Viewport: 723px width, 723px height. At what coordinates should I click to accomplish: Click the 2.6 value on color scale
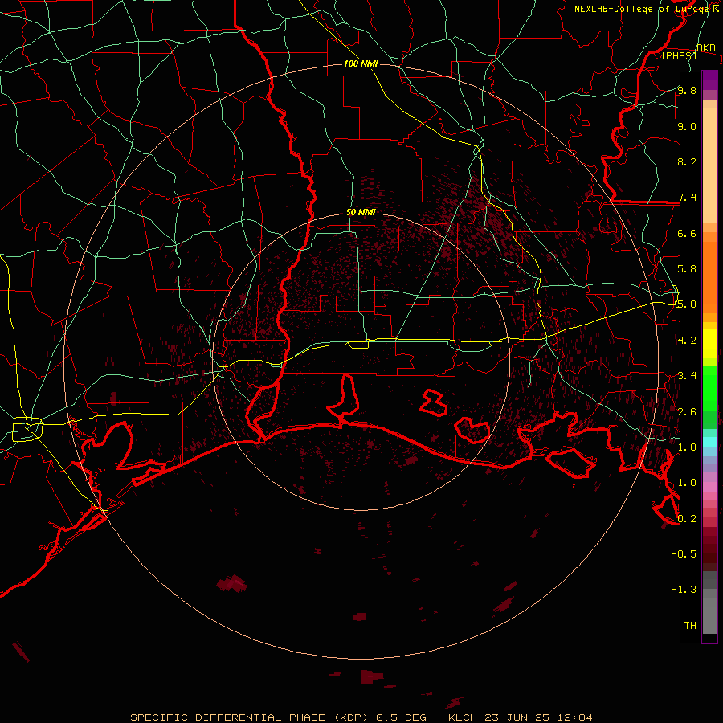pos(687,412)
